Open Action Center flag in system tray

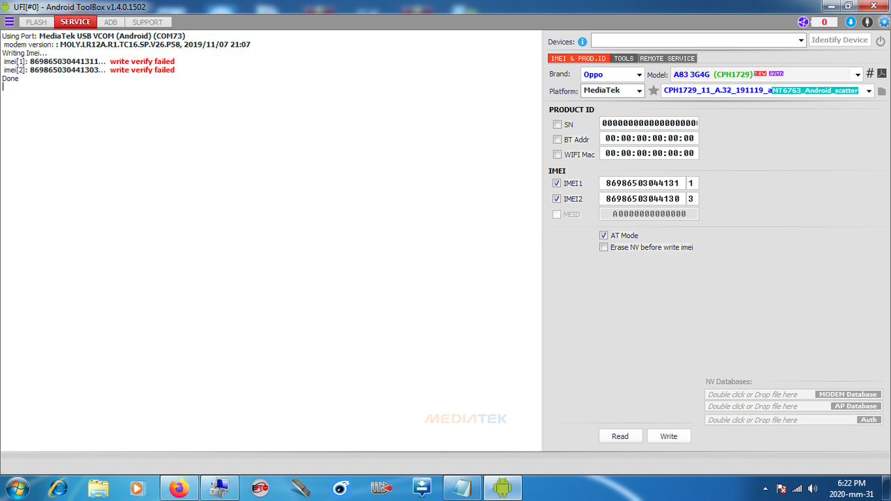(x=781, y=488)
